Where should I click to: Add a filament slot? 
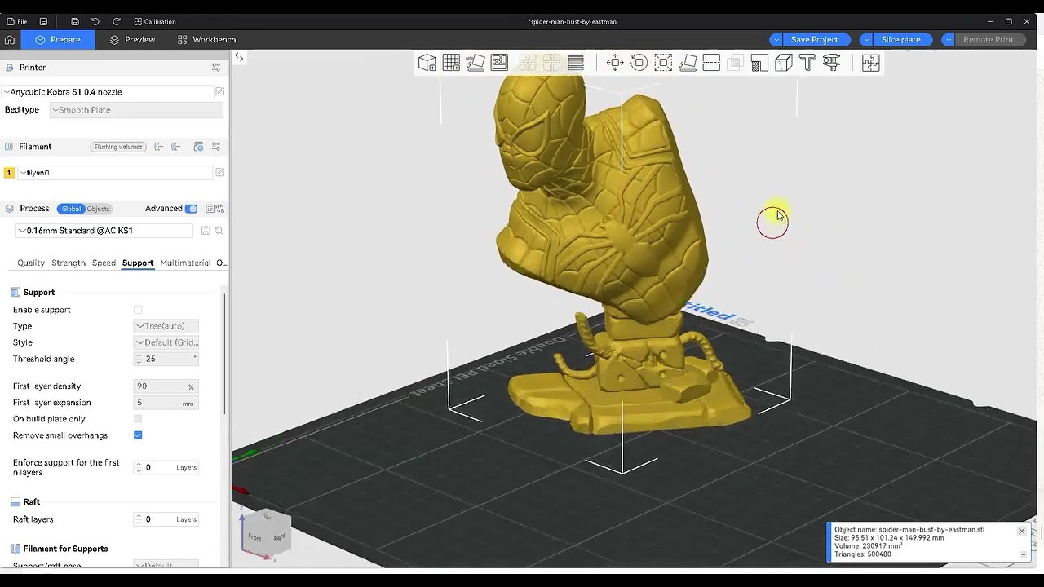coord(158,147)
